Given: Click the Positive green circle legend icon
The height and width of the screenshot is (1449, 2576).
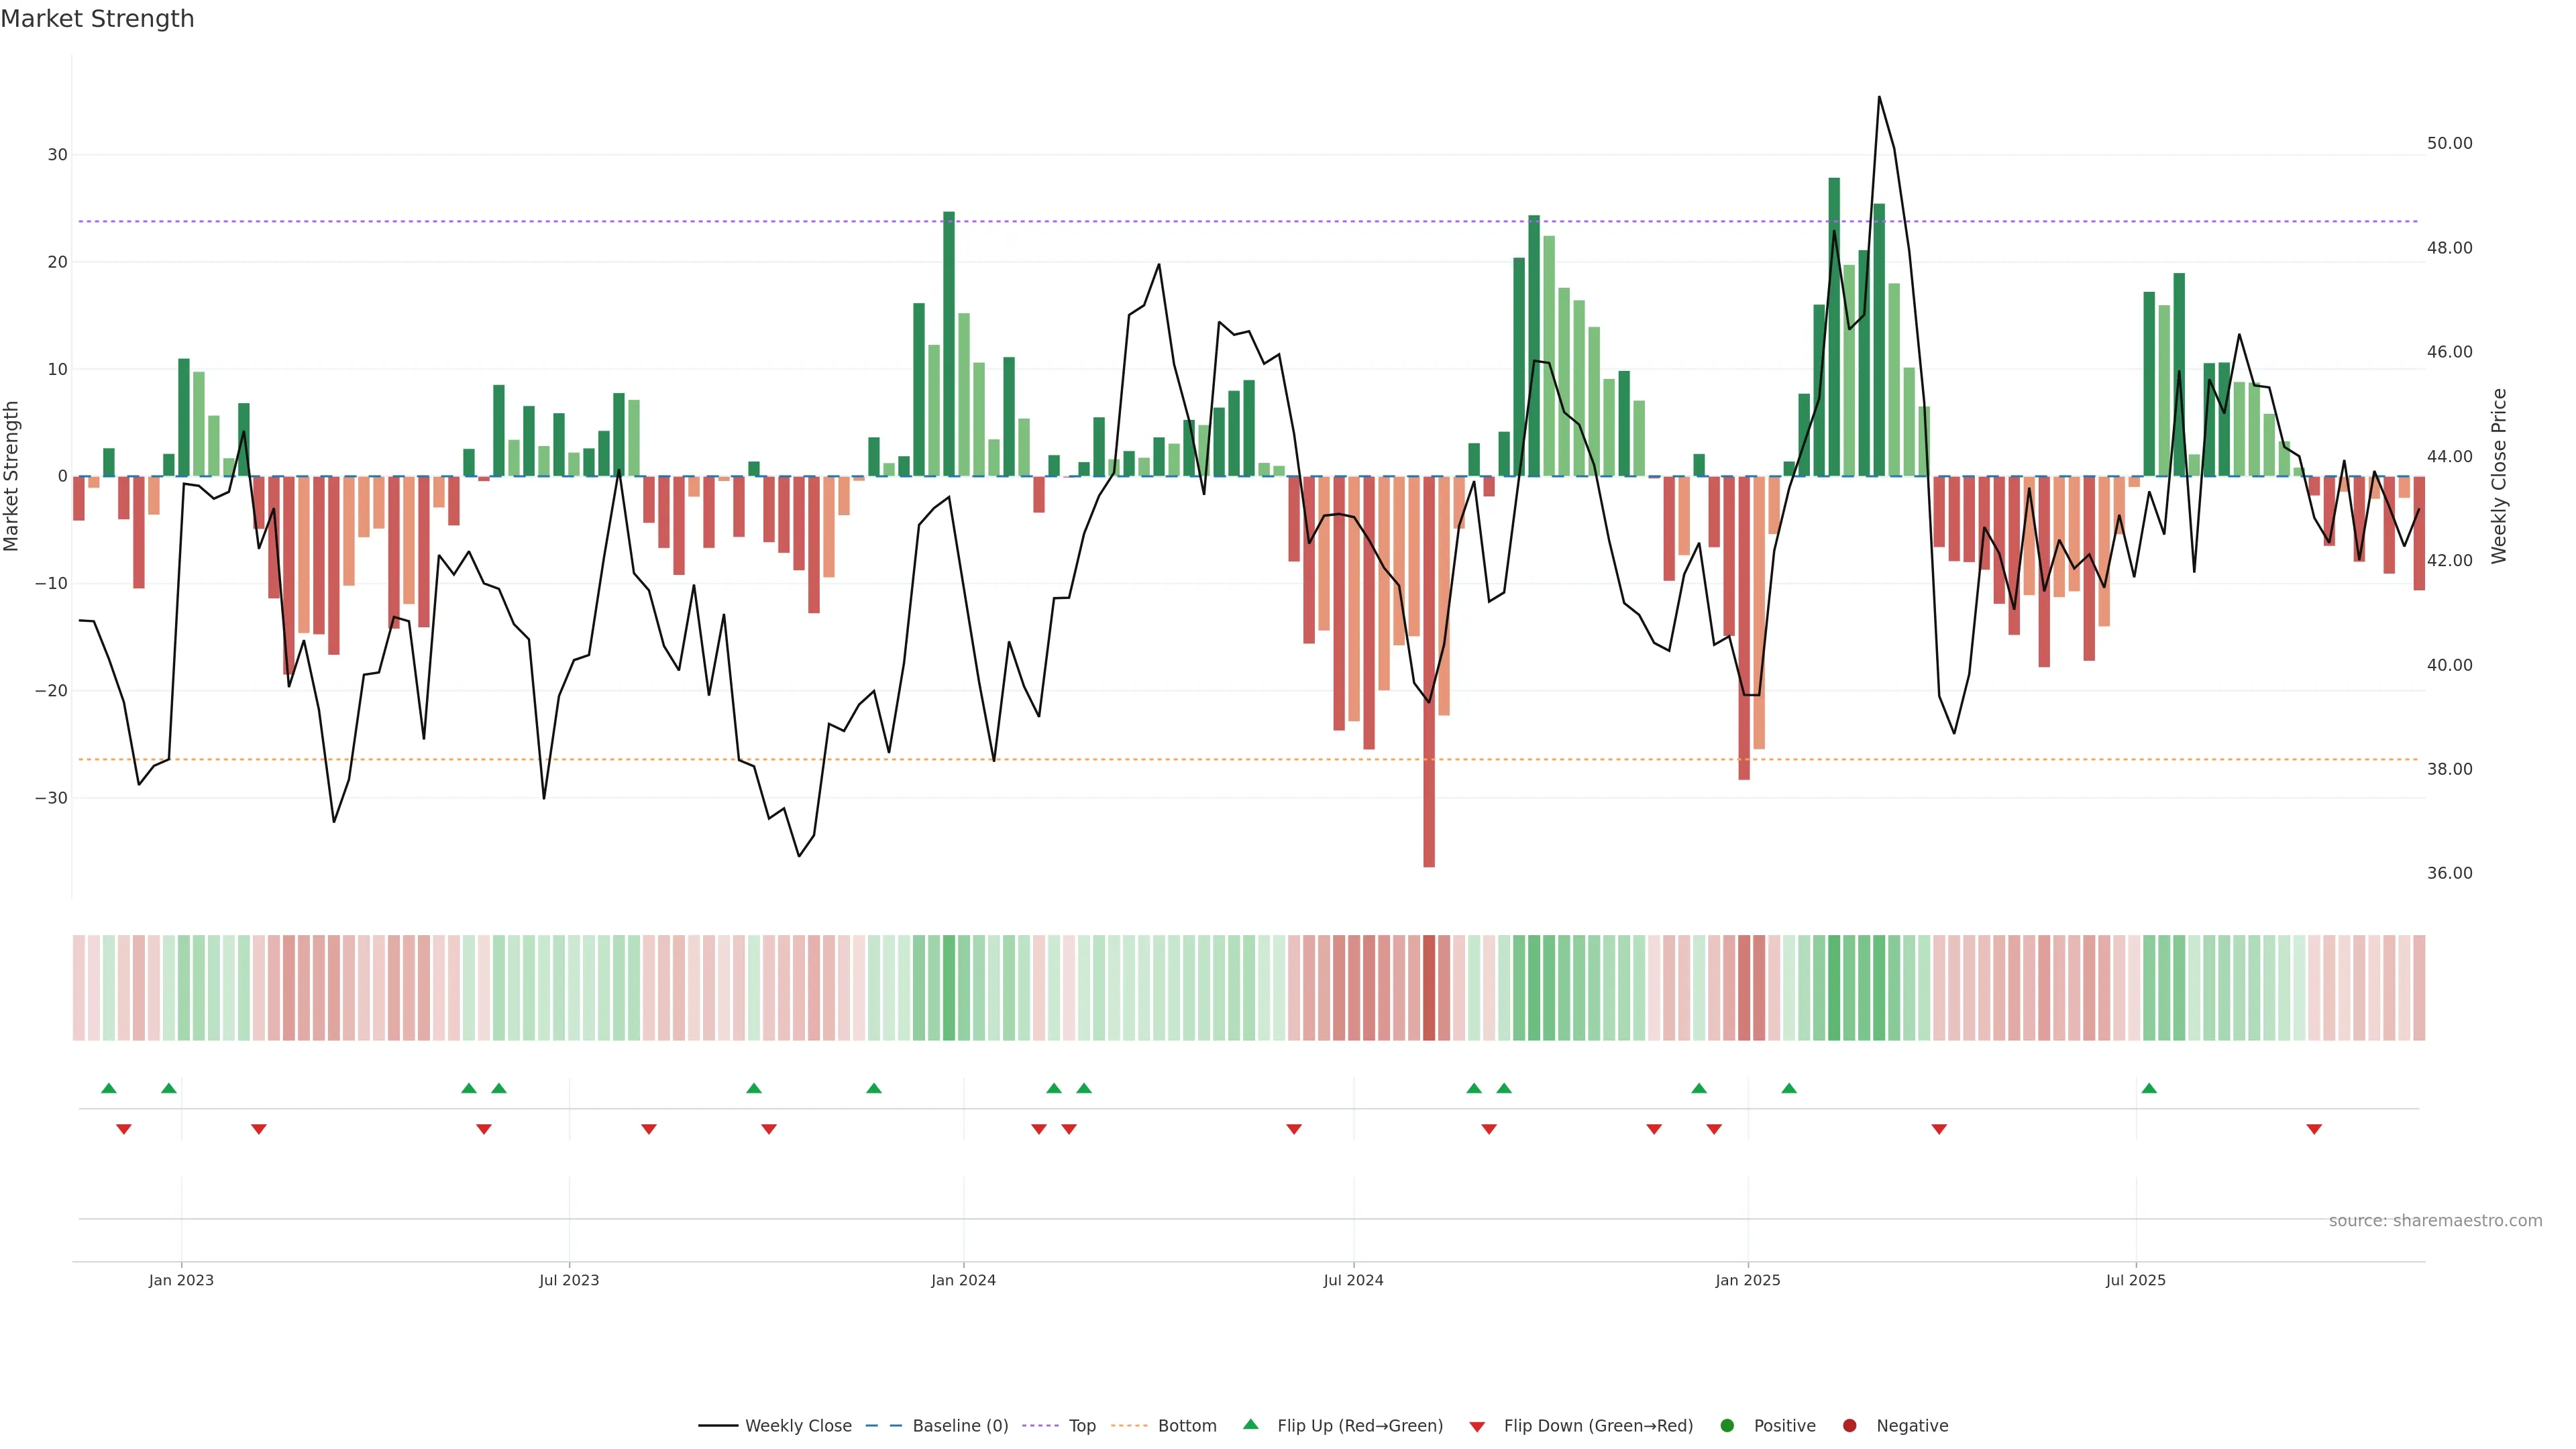Looking at the screenshot, I should coord(1727,1425).
